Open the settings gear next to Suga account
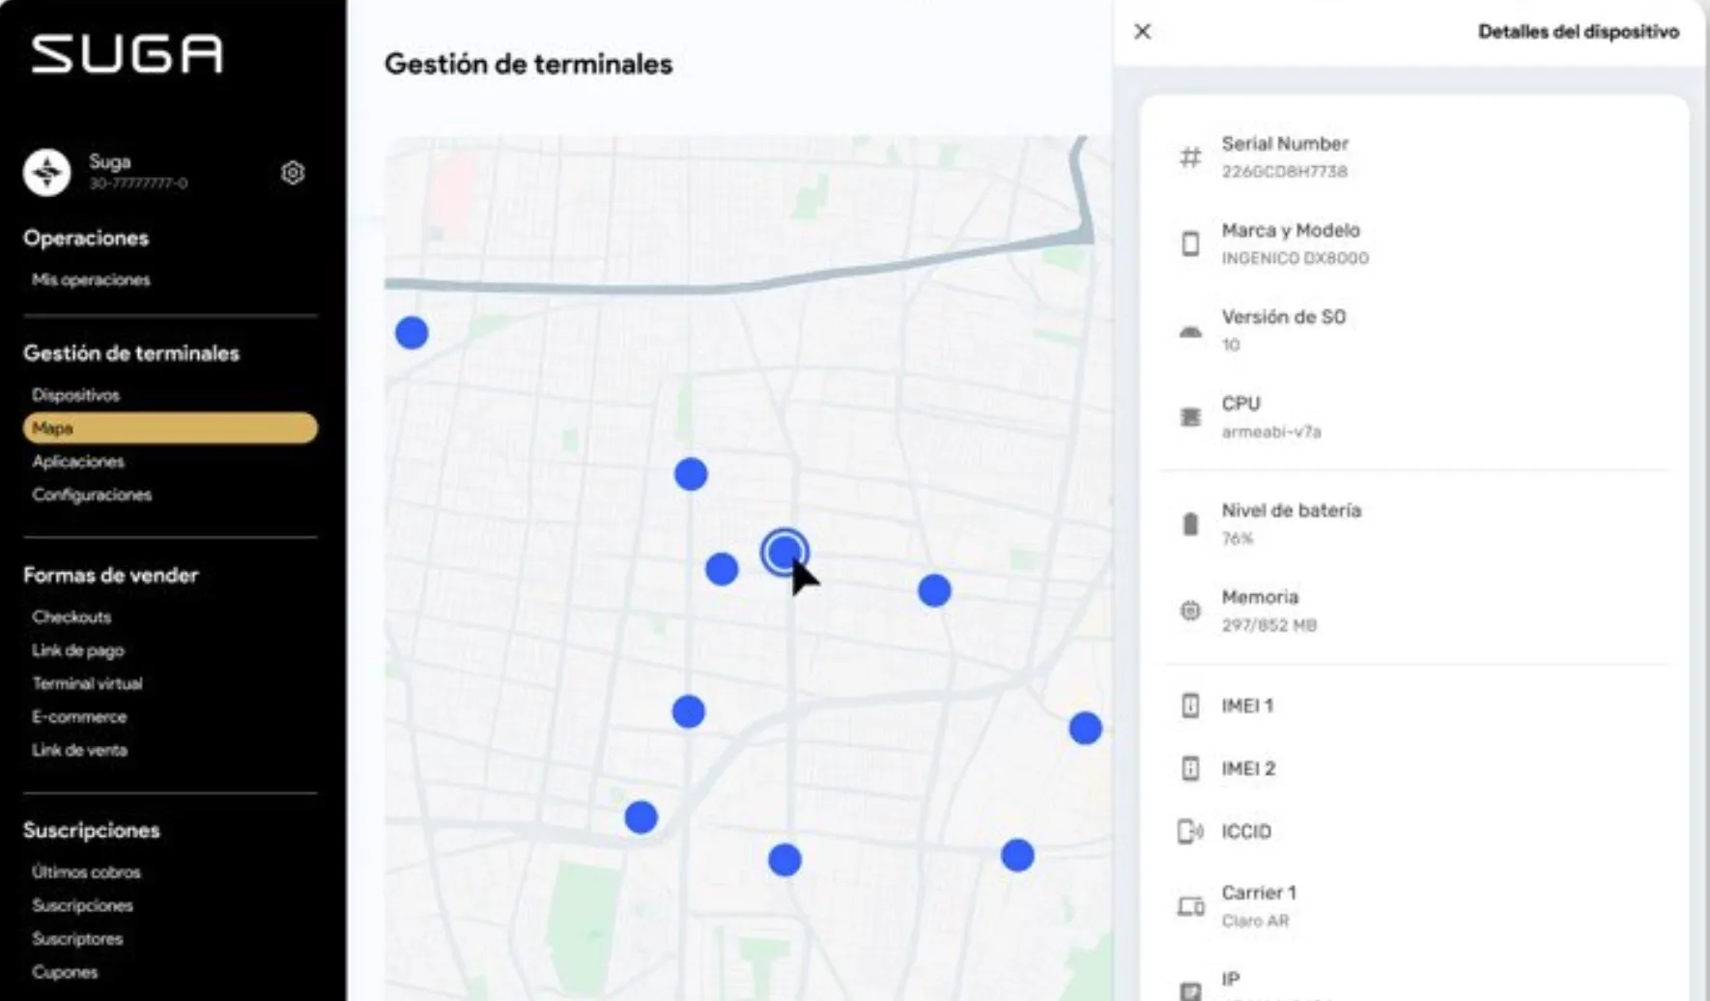This screenshot has height=1001, width=1710. point(293,173)
